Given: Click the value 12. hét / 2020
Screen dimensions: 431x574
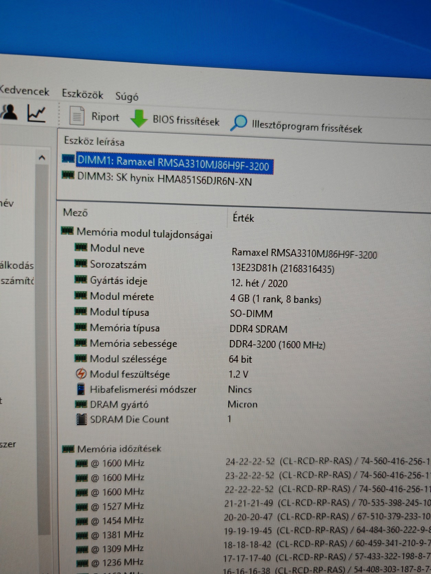Looking at the screenshot, I should [x=259, y=283].
